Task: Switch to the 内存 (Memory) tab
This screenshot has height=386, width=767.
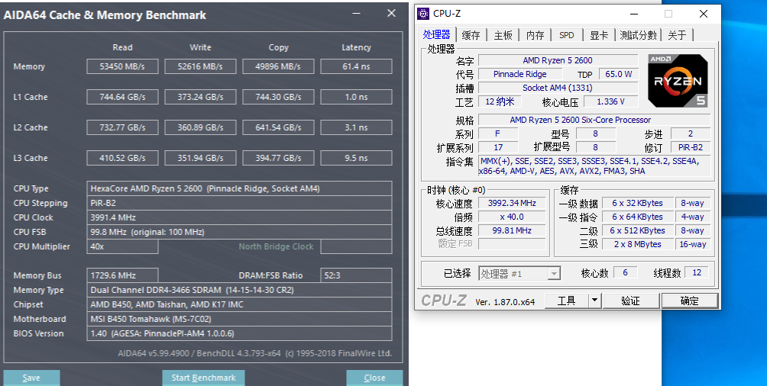Action: pos(535,35)
